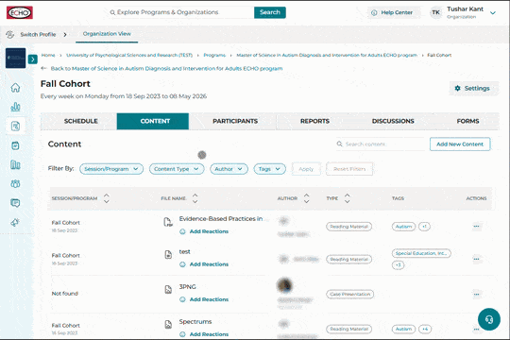Click the ECHO logo
The width and height of the screenshot is (510, 340).
[x=20, y=12]
